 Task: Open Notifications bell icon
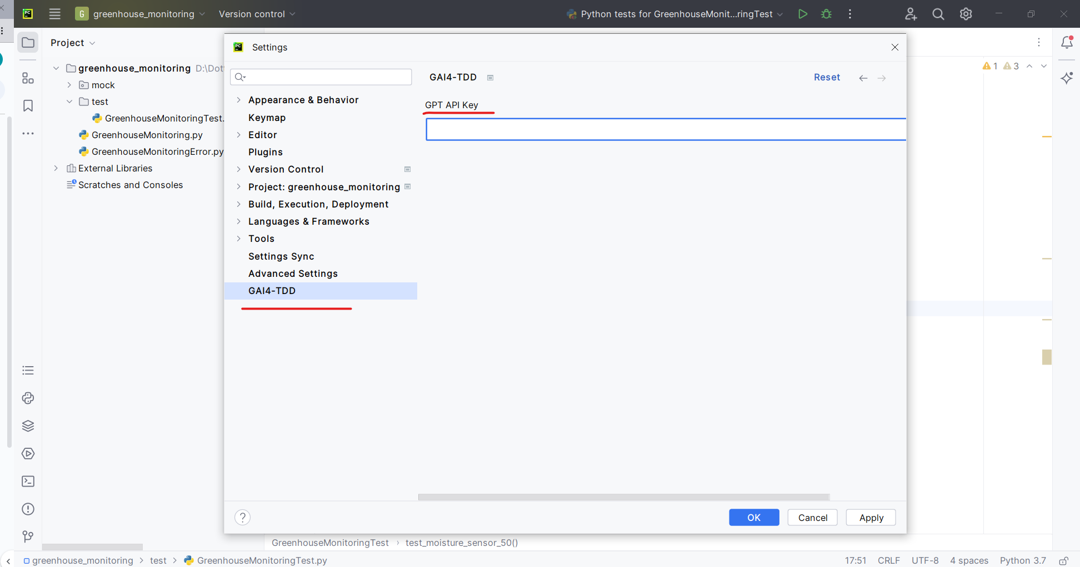click(1067, 42)
